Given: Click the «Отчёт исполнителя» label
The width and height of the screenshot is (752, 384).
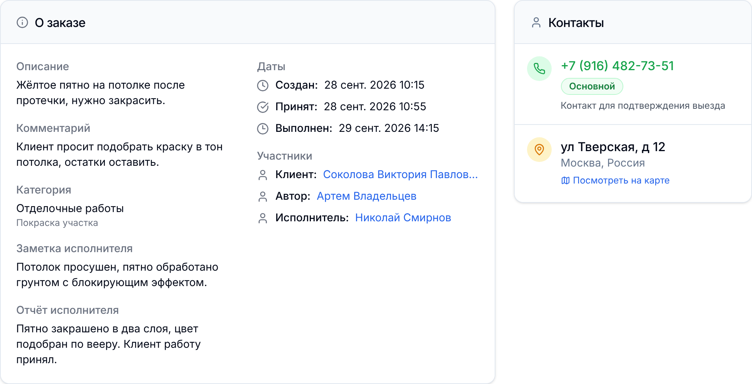Looking at the screenshot, I should tap(67, 310).
